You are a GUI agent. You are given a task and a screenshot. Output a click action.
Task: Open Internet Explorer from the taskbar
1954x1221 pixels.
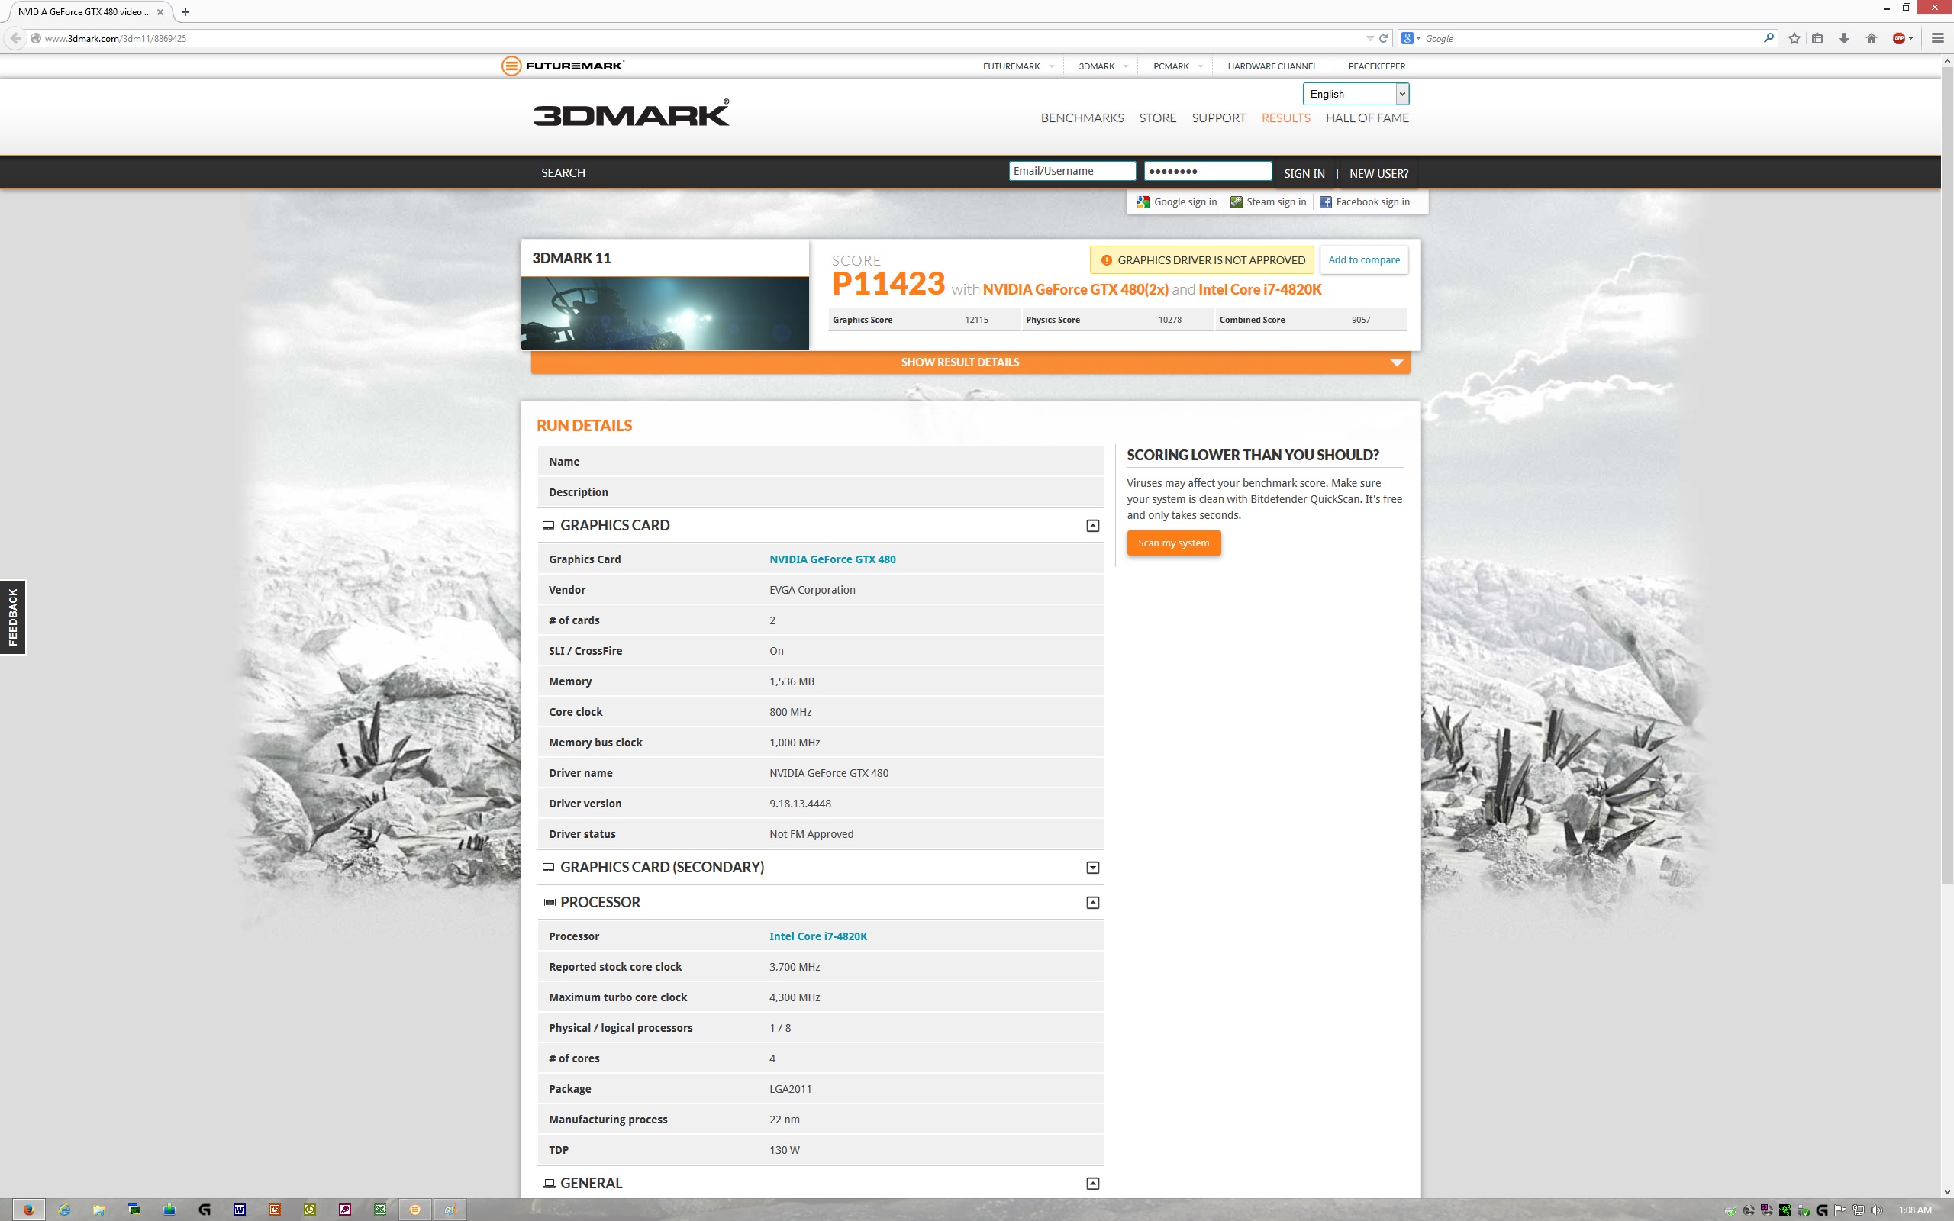coord(65,1210)
